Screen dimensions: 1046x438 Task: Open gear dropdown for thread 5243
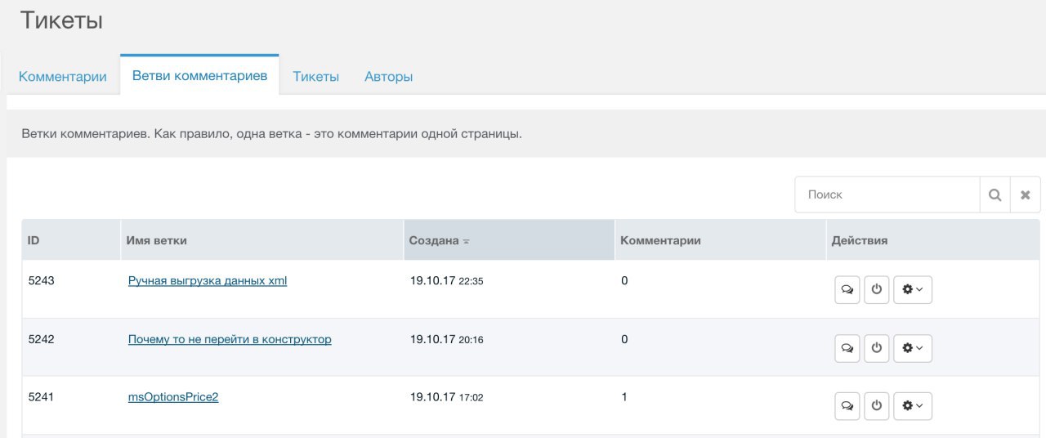[x=913, y=290]
